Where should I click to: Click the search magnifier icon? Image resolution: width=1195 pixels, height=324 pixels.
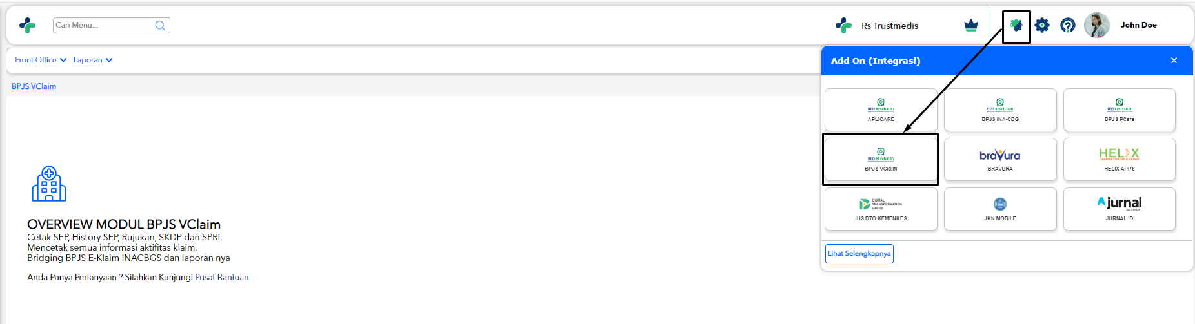point(160,25)
